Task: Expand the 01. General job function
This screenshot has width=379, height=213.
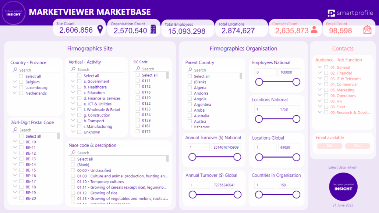Action: 319,67
